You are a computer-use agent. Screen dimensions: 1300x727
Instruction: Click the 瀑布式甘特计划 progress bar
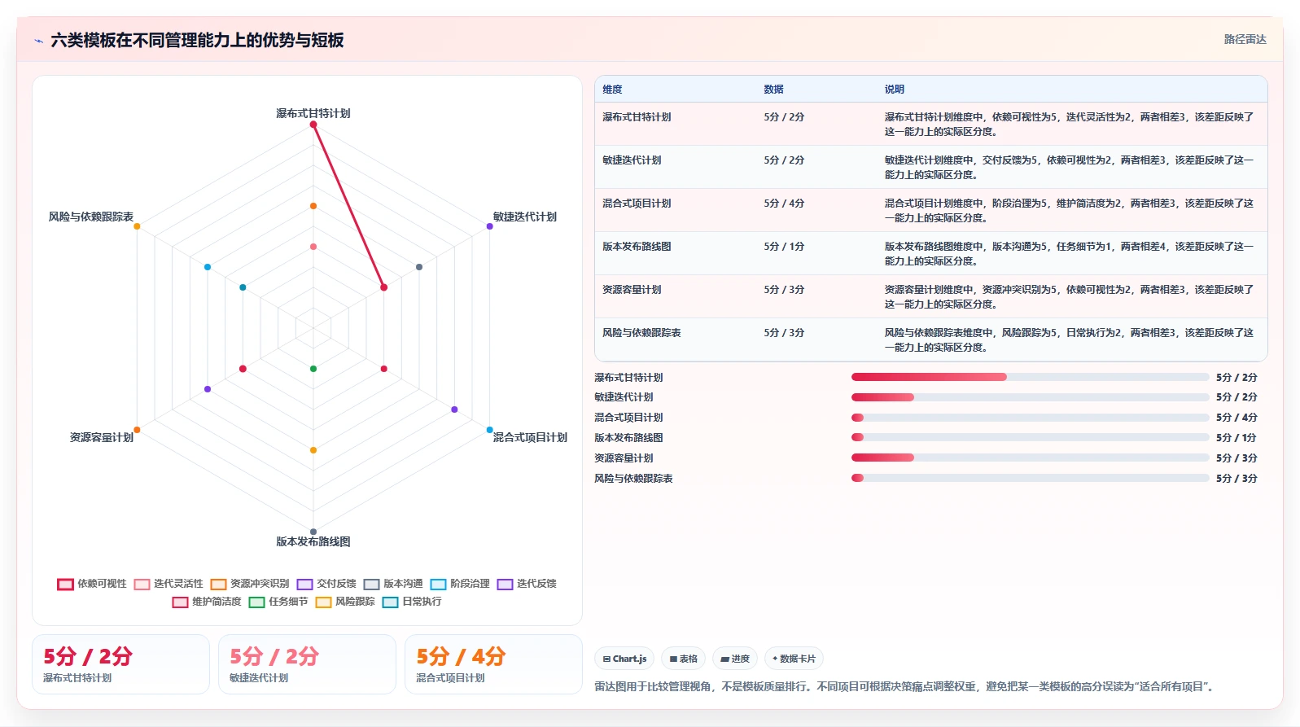[x=1030, y=377]
